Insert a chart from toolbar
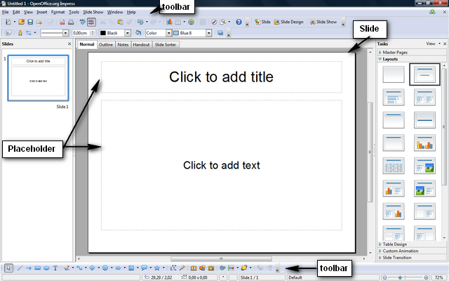 170,22
